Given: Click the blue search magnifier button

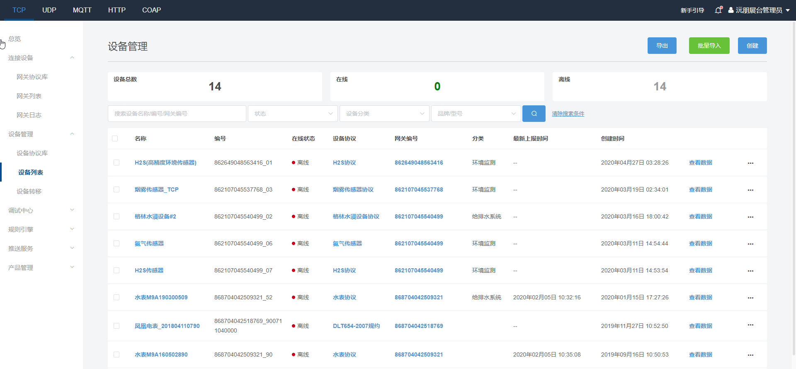Looking at the screenshot, I should pos(534,114).
